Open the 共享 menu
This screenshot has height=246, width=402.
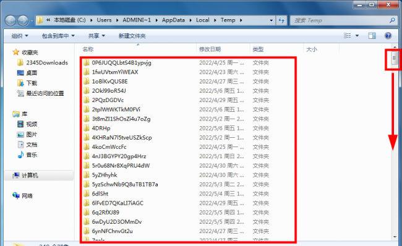[x=96, y=36]
